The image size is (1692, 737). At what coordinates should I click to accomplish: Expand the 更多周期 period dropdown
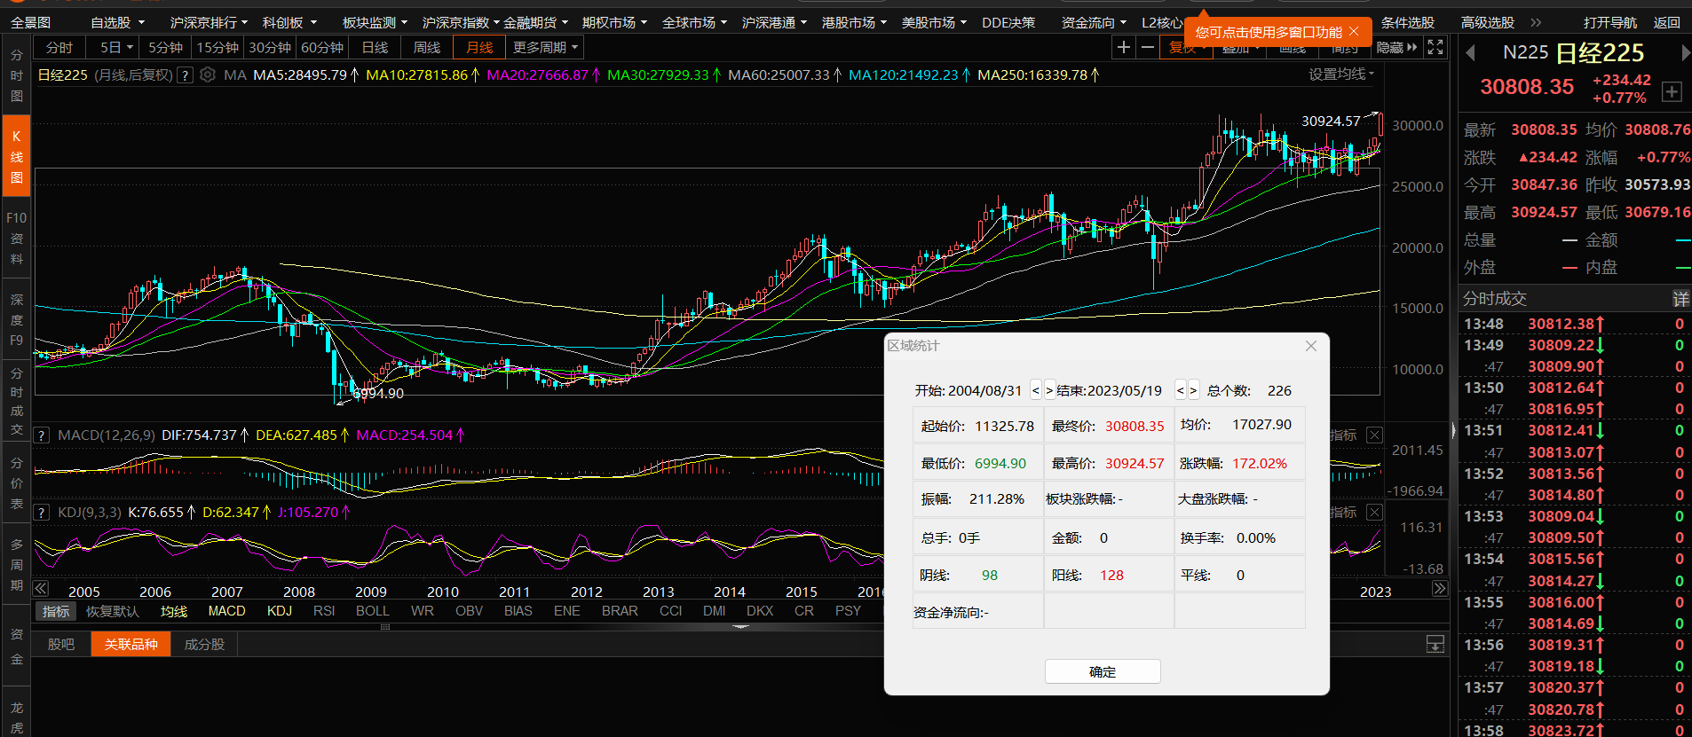click(x=545, y=47)
